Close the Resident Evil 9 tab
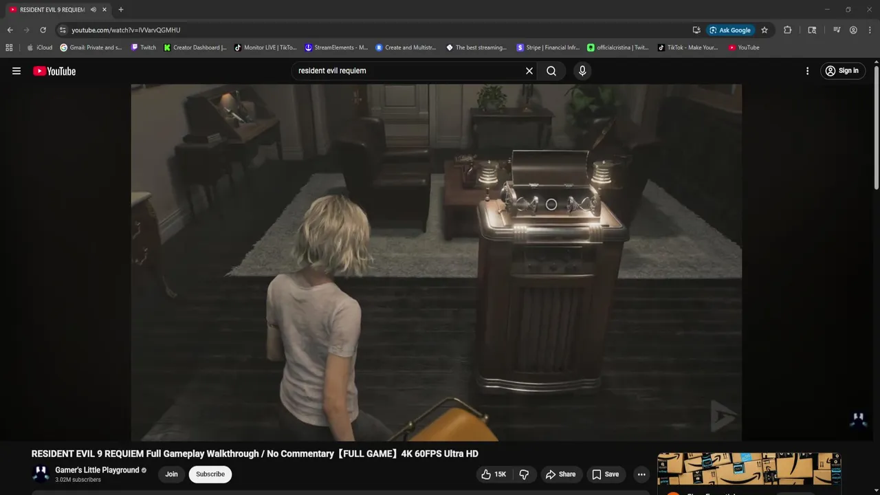Image resolution: width=880 pixels, height=495 pixels. click(x=104, y=10)
